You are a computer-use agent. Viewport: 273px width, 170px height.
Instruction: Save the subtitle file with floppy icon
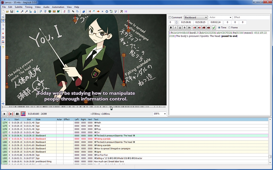(12, 11)
